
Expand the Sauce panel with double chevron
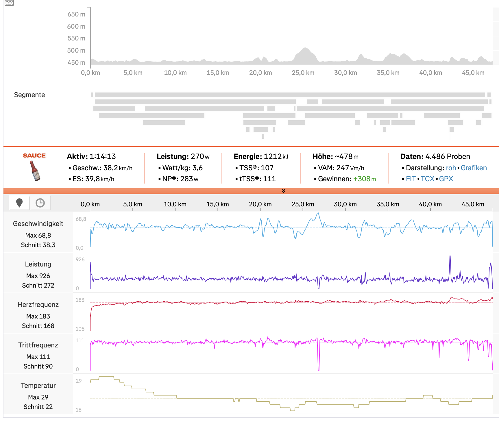[284, 191]
